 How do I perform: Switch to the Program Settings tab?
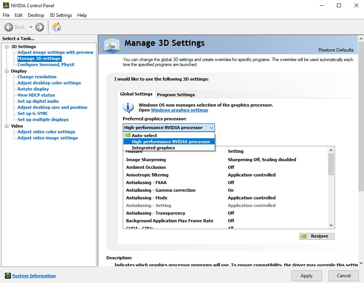[176, 95]
